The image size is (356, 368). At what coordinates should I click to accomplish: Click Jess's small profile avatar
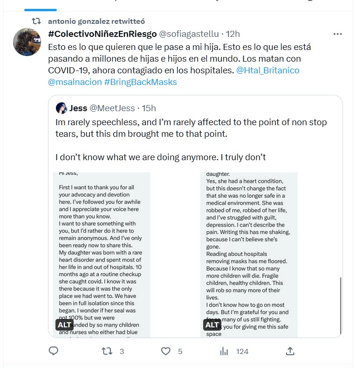62,108
